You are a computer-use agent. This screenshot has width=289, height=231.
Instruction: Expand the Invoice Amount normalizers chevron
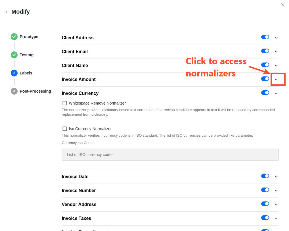click(x=276, y=80)
